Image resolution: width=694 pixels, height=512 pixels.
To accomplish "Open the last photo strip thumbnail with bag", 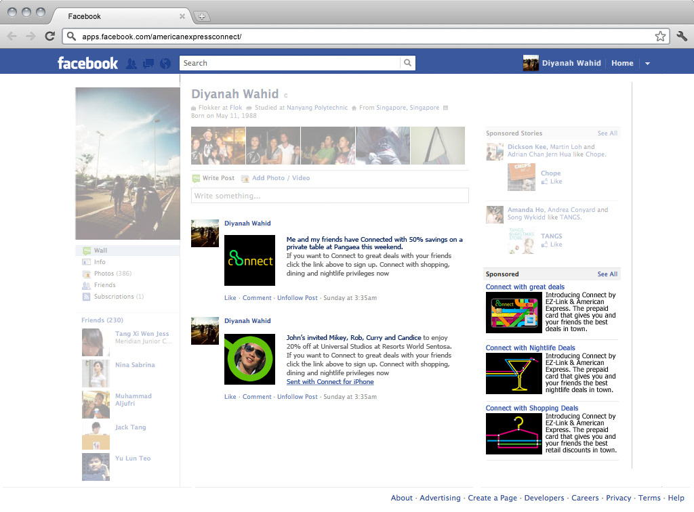I will pyautogui.click(x=438, y=146).
